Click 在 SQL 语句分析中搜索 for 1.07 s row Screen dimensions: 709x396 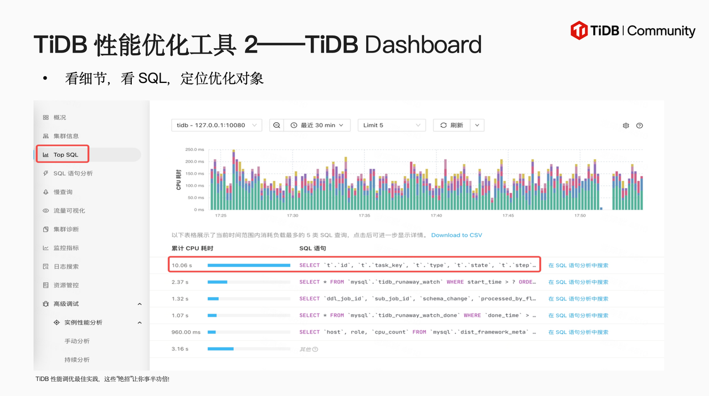578,316
